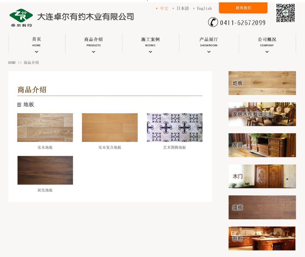The width and height of the screenshot is (305, 257).
Task: Switch language to English
Action: (204, 8)
